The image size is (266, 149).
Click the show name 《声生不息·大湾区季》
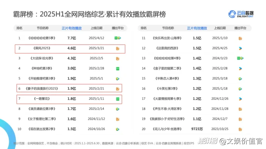point(167,109)
